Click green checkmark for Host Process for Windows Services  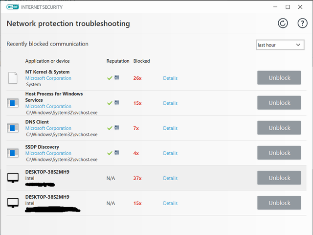(110, 103)
